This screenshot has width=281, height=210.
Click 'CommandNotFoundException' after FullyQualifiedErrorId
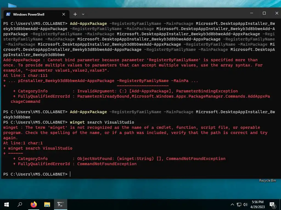pos(107,164)
